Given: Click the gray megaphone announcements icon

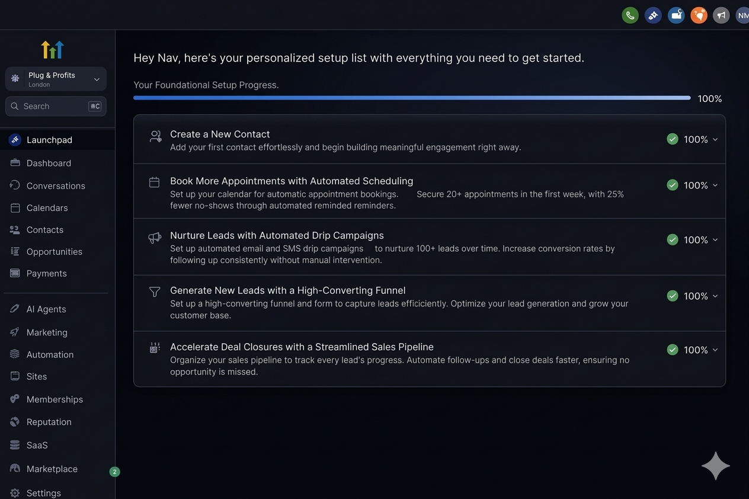Looking at the screenshot, I should pos(721,15).
